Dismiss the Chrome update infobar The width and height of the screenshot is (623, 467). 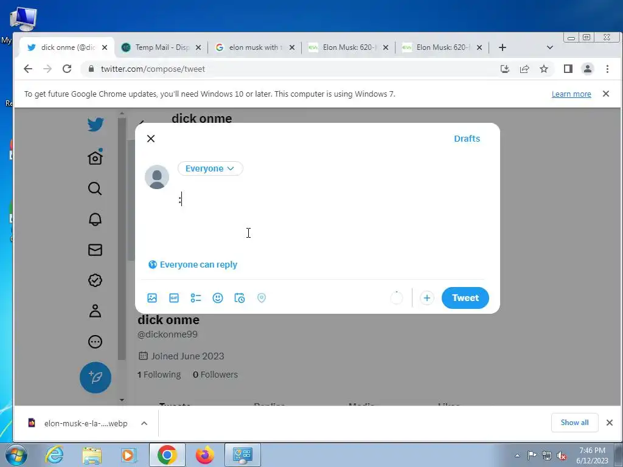606,94
